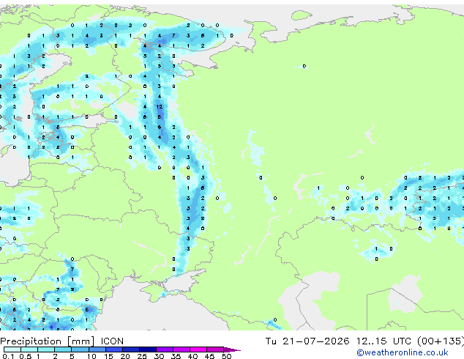This screenshot has height=359, width=464.
Task: Click the '(00+135)' forecast offset text
Action: point(441,341)
